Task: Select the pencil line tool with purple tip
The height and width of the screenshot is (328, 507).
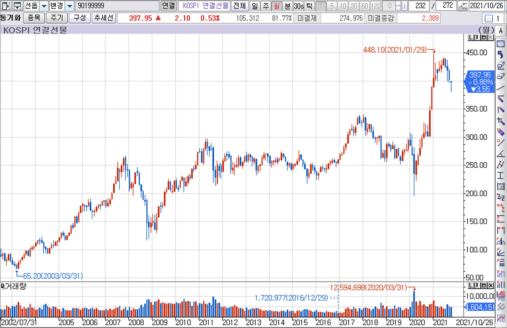Action: coord(501,98)
